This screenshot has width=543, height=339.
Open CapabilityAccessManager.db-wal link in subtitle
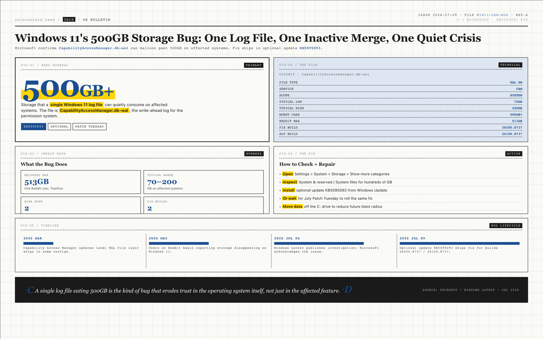pyautogui.click(x=93, y=48)
